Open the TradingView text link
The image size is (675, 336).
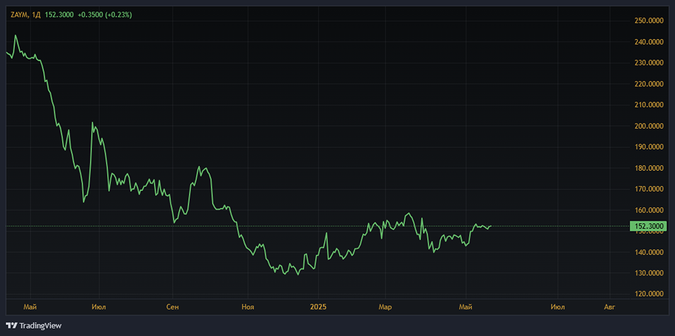coord(40,326)
